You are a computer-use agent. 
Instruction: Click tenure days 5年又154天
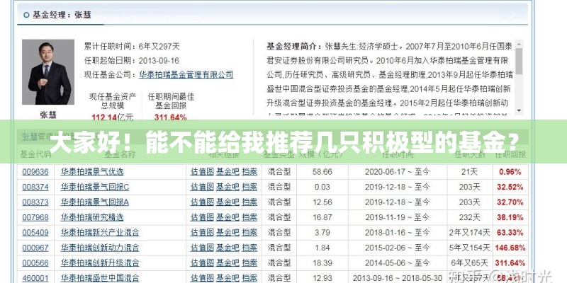pyautogui.click(x=469, y=248)
